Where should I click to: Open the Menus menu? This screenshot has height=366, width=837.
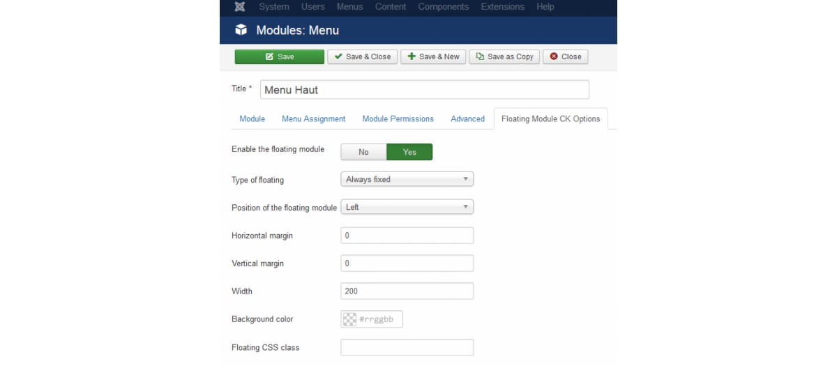(350, 7)
